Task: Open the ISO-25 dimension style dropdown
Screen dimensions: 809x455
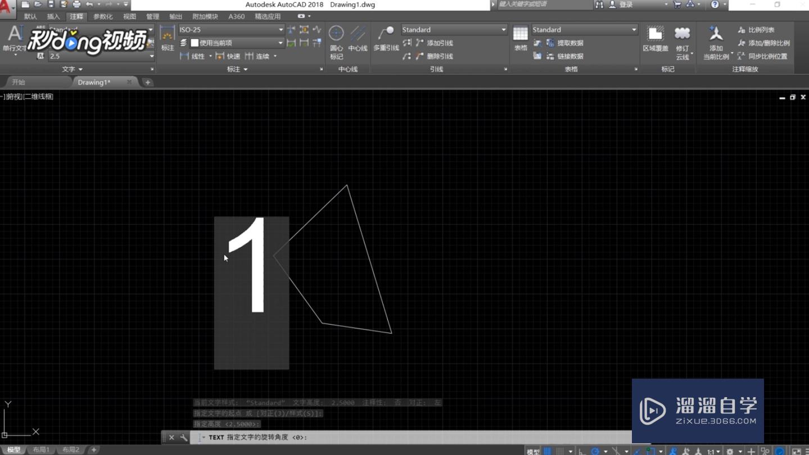Action: 232,30
